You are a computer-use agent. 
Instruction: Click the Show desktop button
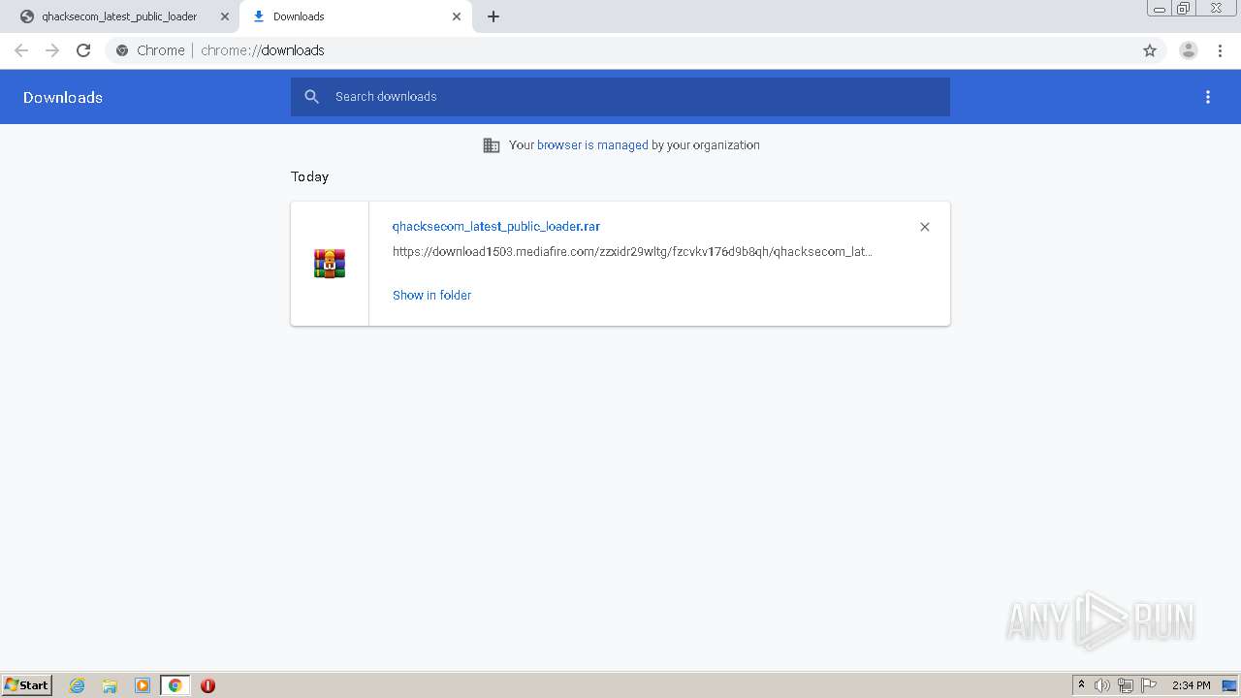pos(1229,685)
